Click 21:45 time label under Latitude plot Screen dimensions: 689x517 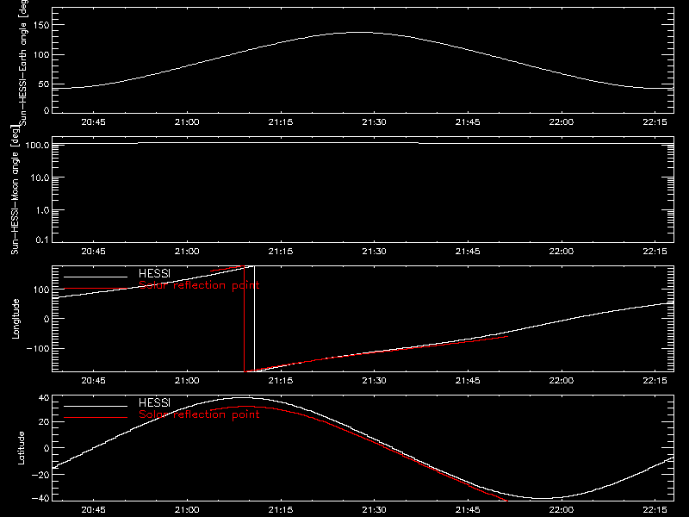point(468,510)
